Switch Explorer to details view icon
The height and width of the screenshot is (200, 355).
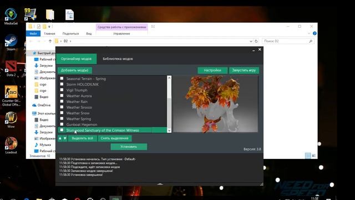click(x=308, y=156)
